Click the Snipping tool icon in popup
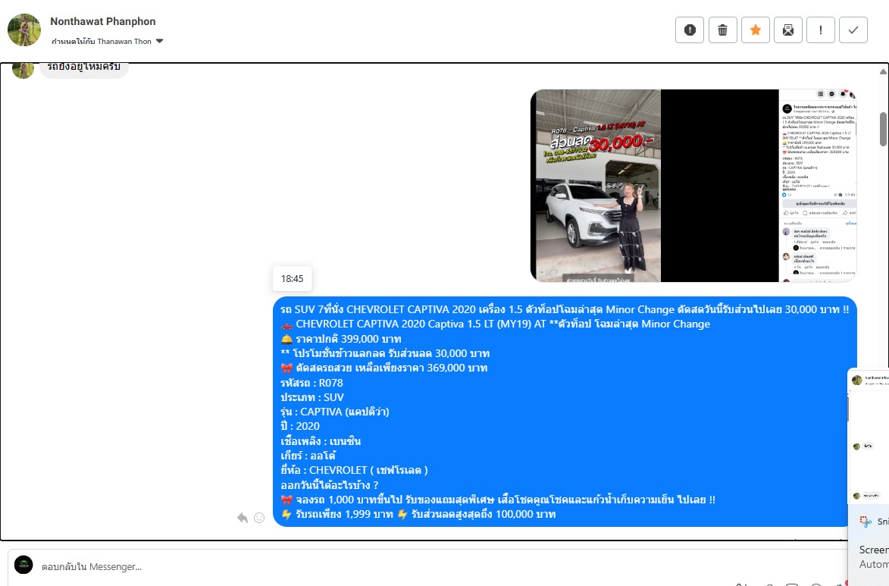Image resolution: width=889 pixels, height=586 pixels. point(866,522)
